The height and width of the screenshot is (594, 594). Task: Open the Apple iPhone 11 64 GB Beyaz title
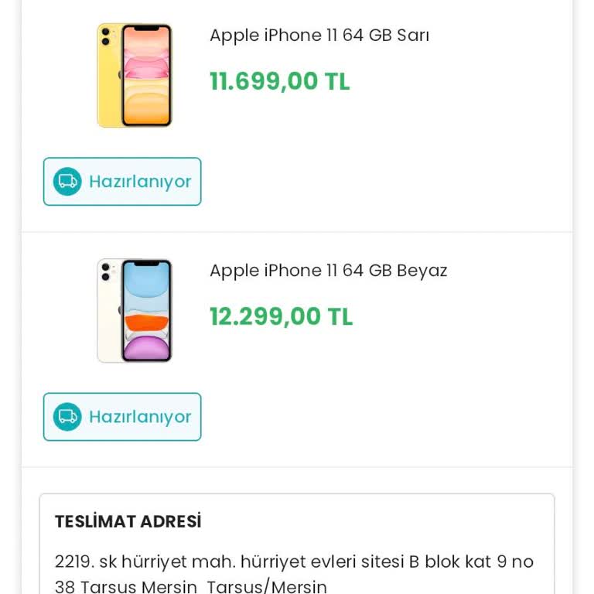(x=328, y=271)
